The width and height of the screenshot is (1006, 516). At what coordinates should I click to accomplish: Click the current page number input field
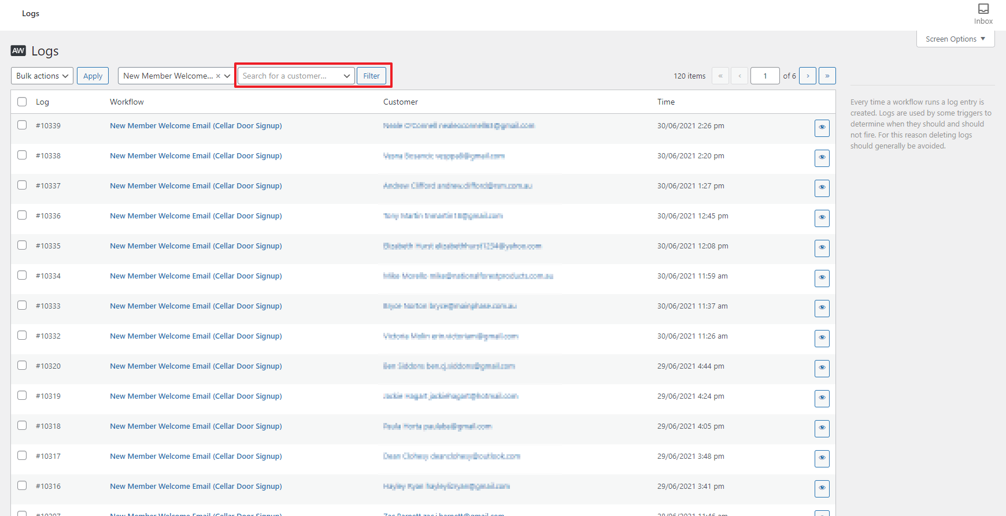point(765,76)
